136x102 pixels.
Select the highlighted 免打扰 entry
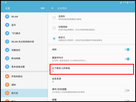[24, 93]
